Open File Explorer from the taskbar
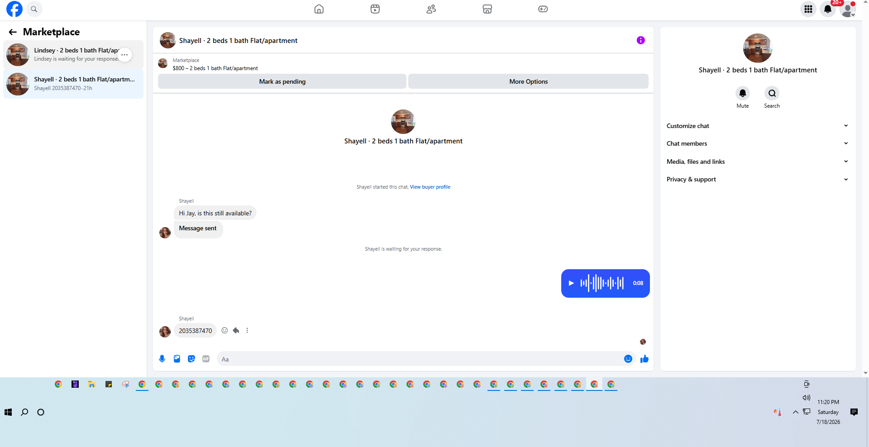Image resolution: width=869 pixels, height=447 pixels. click(x=91, y=384)
